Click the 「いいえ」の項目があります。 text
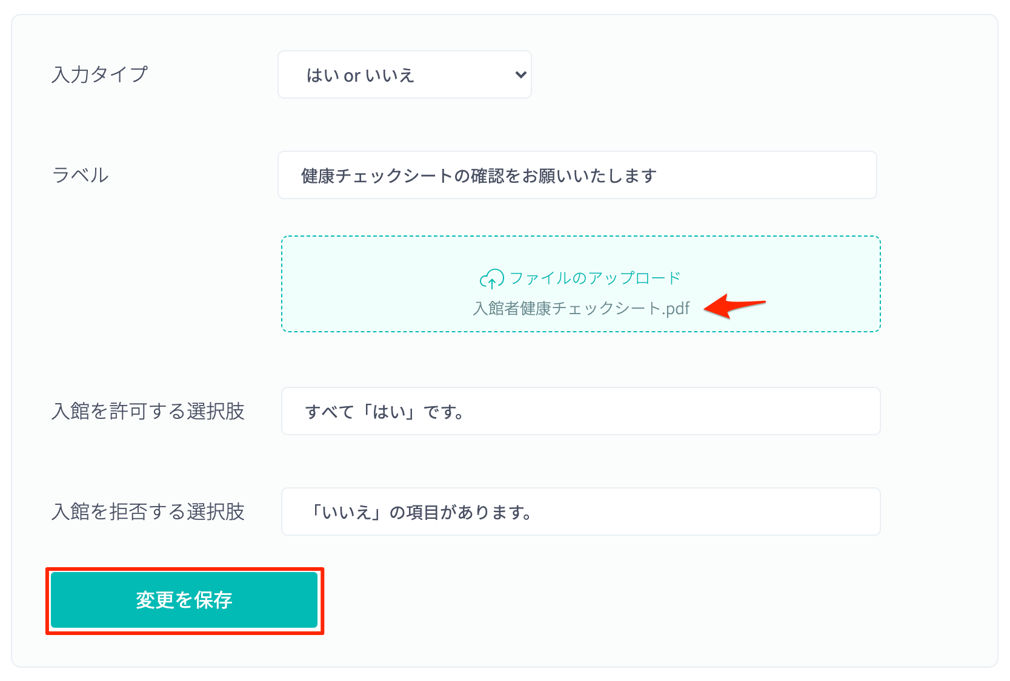This screenshot has width=1010, height=681. 419,512
